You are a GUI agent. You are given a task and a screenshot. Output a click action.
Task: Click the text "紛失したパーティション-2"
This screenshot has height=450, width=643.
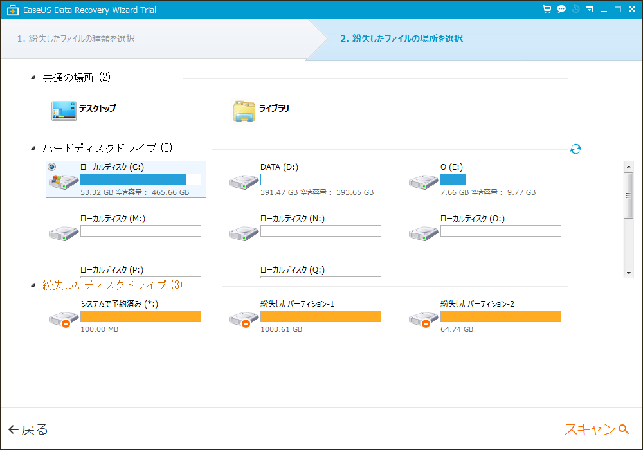tap(477, 303)
